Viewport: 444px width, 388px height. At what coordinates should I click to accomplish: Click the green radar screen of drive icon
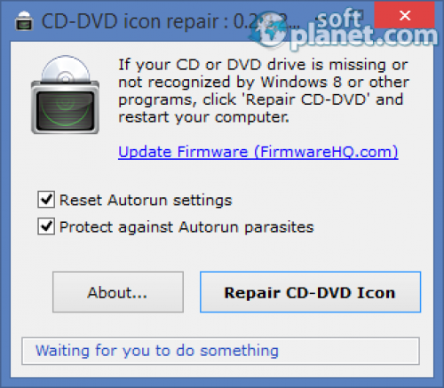pos(66,110)
